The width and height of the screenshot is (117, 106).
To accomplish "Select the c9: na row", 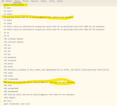I will [x=6, y=33].
